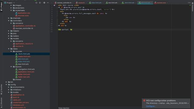Select application_record.rb Ruby file icon
194x109 pixels.
[x=14, y=44]
